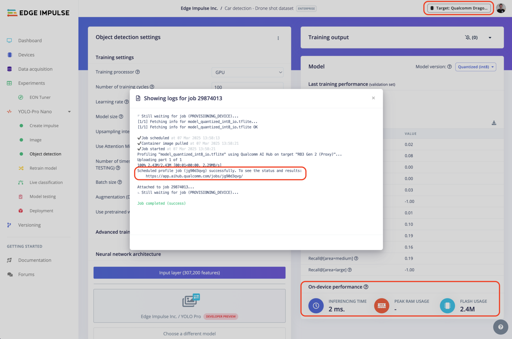Click the Number of training cycles field
Viewport: 512px width, 339px height.
coord(247,86)
